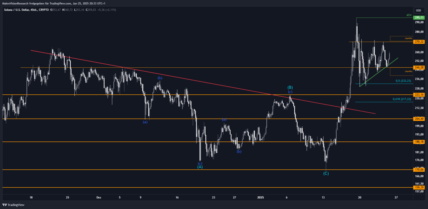
Task: Click the 204,40 price level tag
Action: pyautogui.click(x=419, y=119)
